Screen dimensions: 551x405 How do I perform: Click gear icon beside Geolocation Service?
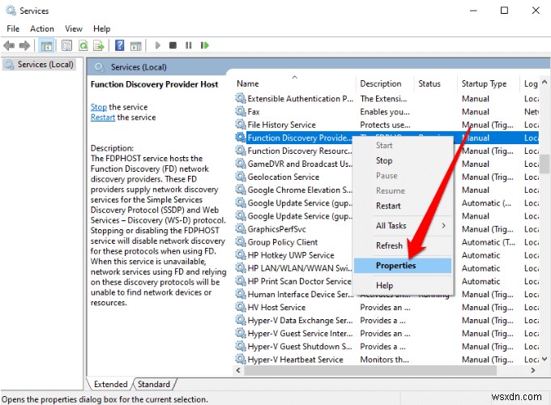pyautogui.click(x=241, y=177)
